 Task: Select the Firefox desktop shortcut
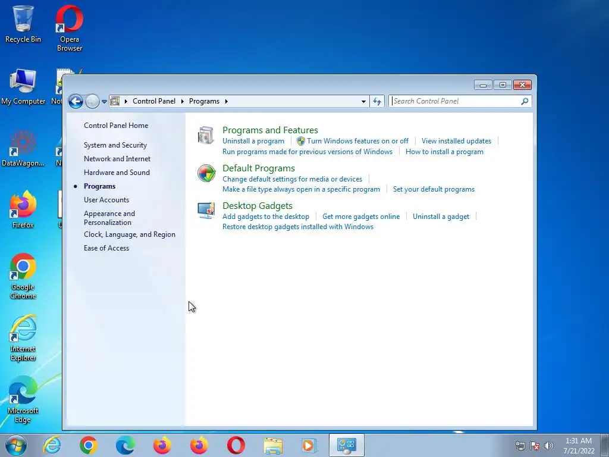click(23, 209)
